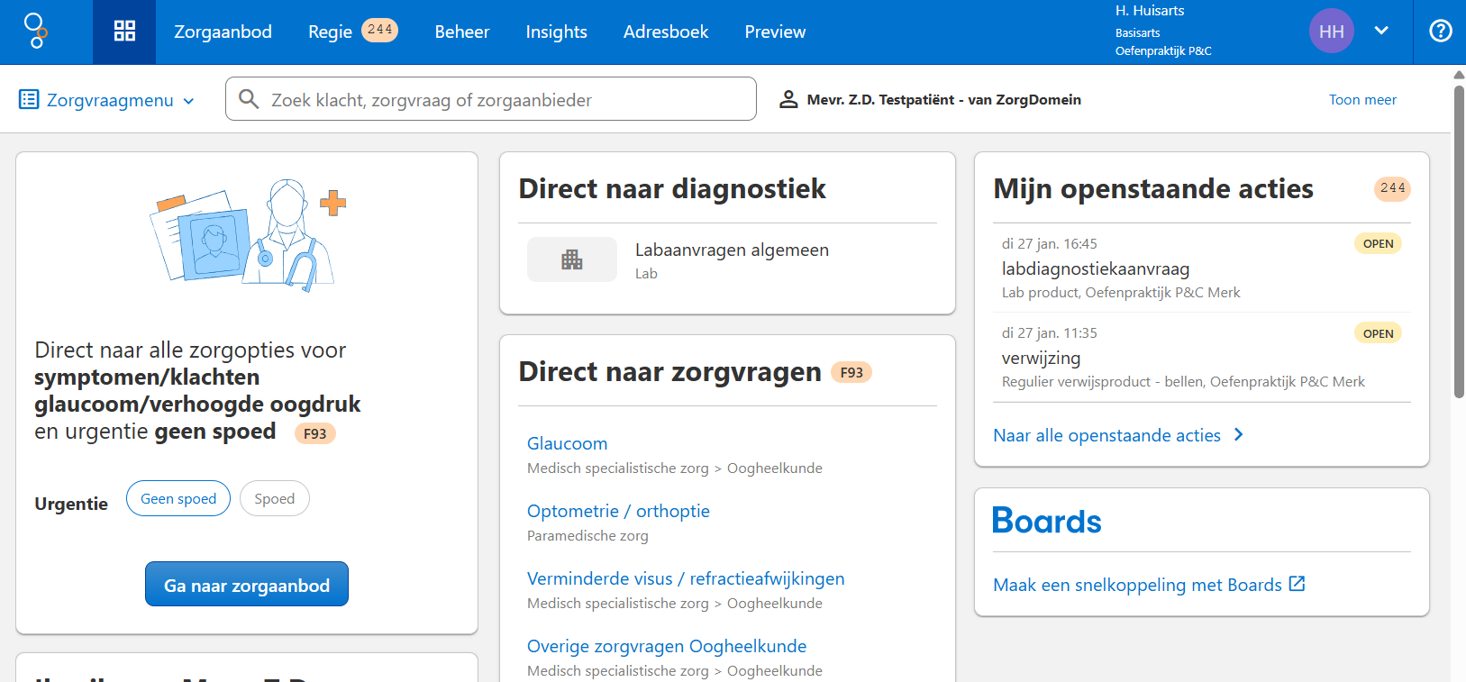Open Verminderde visus / refractieafwijkingen link
Image resolution: width=1466 pixels, height=682 pixels.
[x=686, y=578]
